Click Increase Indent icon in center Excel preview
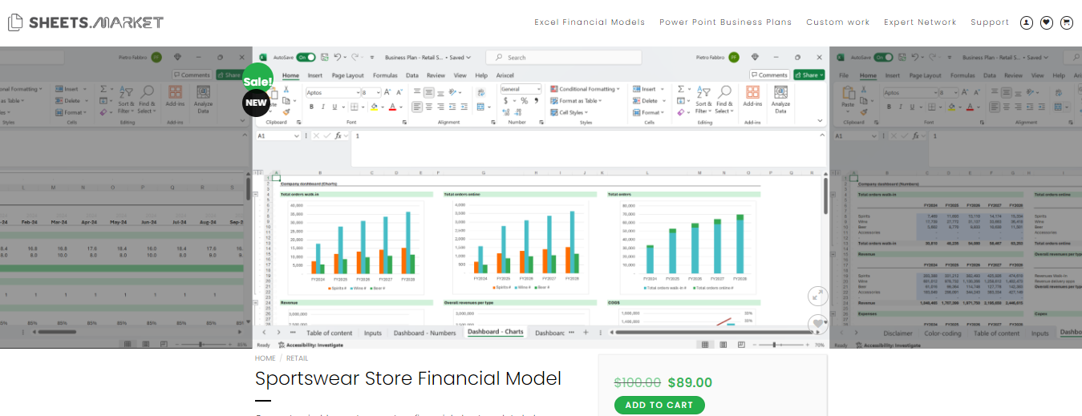 pos(464,107)
